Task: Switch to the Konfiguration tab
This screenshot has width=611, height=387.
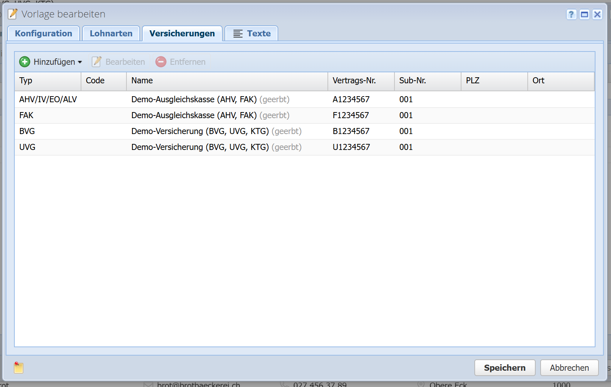Action: click(x=44, y=33)
